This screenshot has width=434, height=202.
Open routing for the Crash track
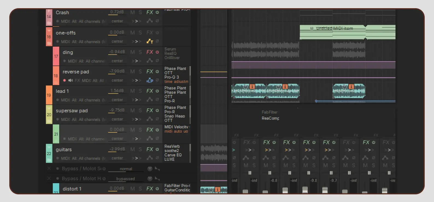(x=136, y=21)
